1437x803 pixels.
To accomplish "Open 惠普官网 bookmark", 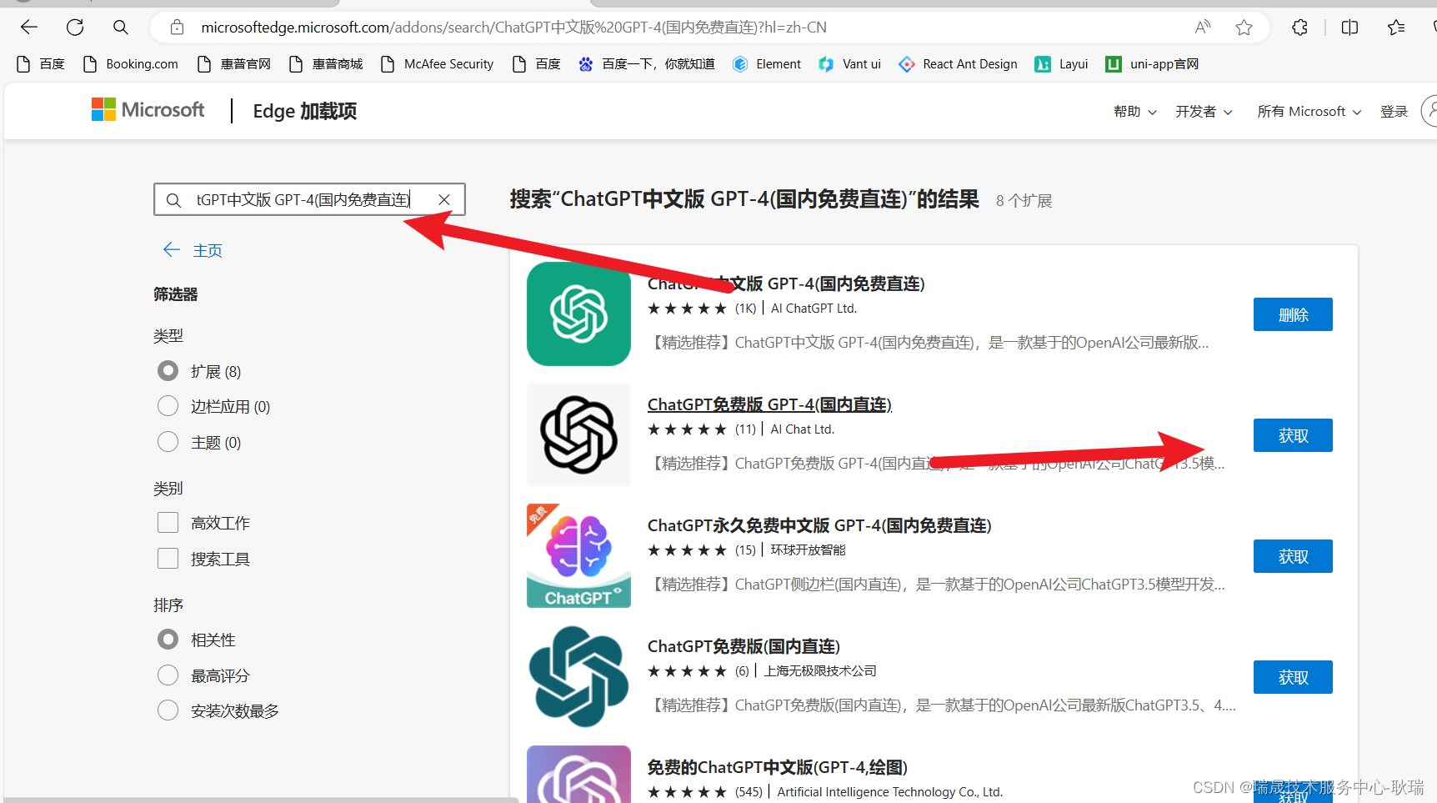I will (x=234, y=64).
